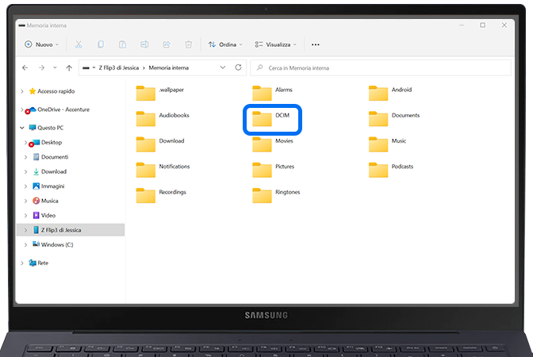Refresh the current folder view
Image resolution: width=533 pixels, height=357 pixels.
click(238, 68)
